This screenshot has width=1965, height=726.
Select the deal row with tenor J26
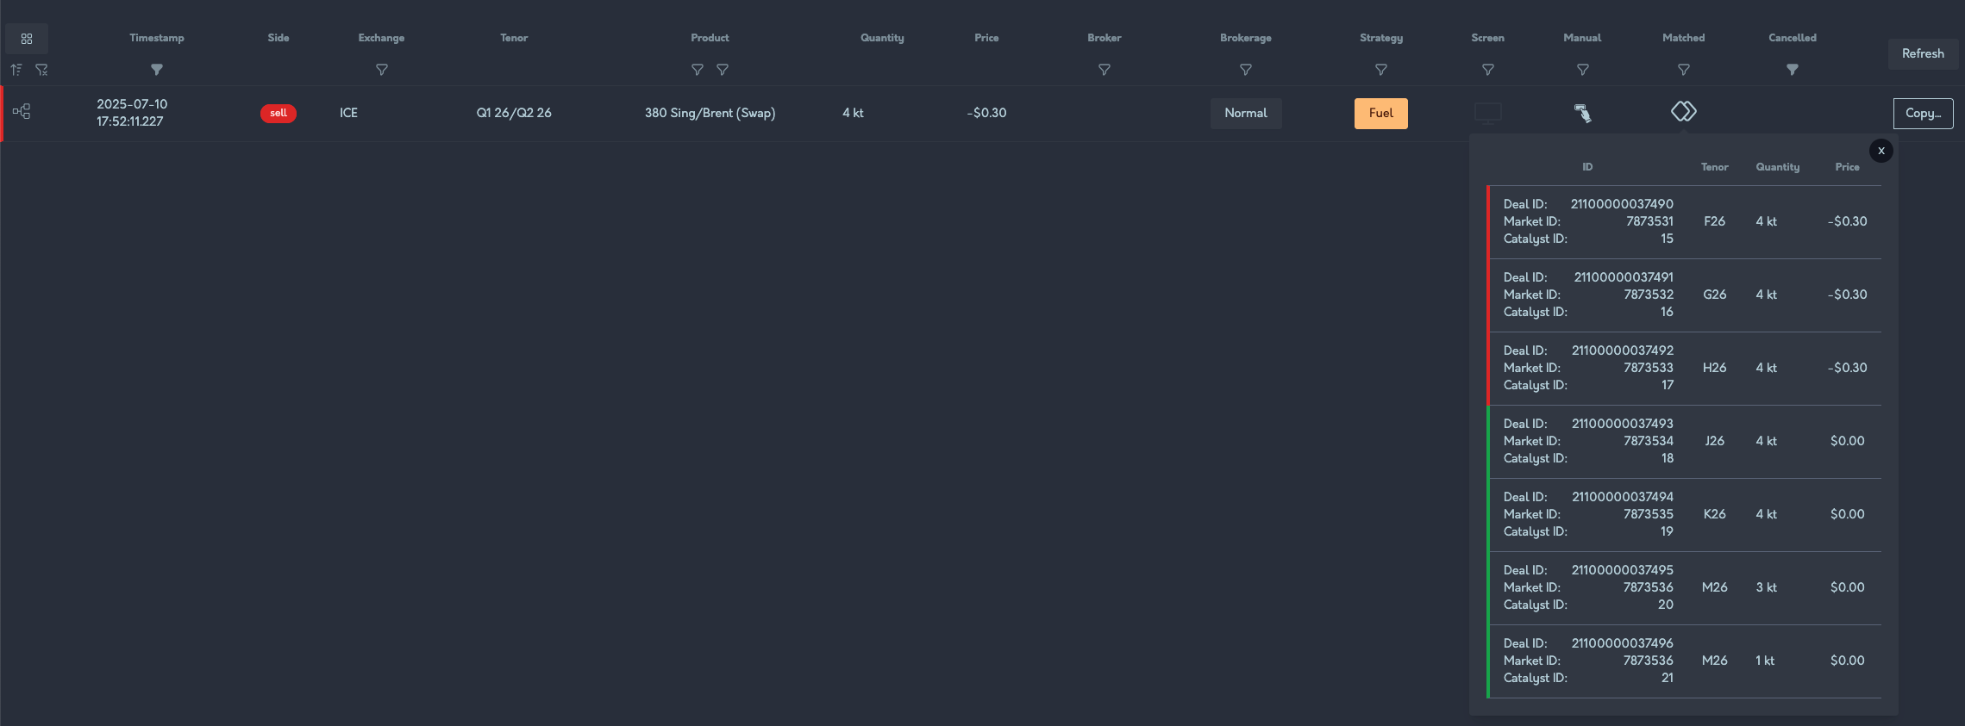tap(1684, 441)
